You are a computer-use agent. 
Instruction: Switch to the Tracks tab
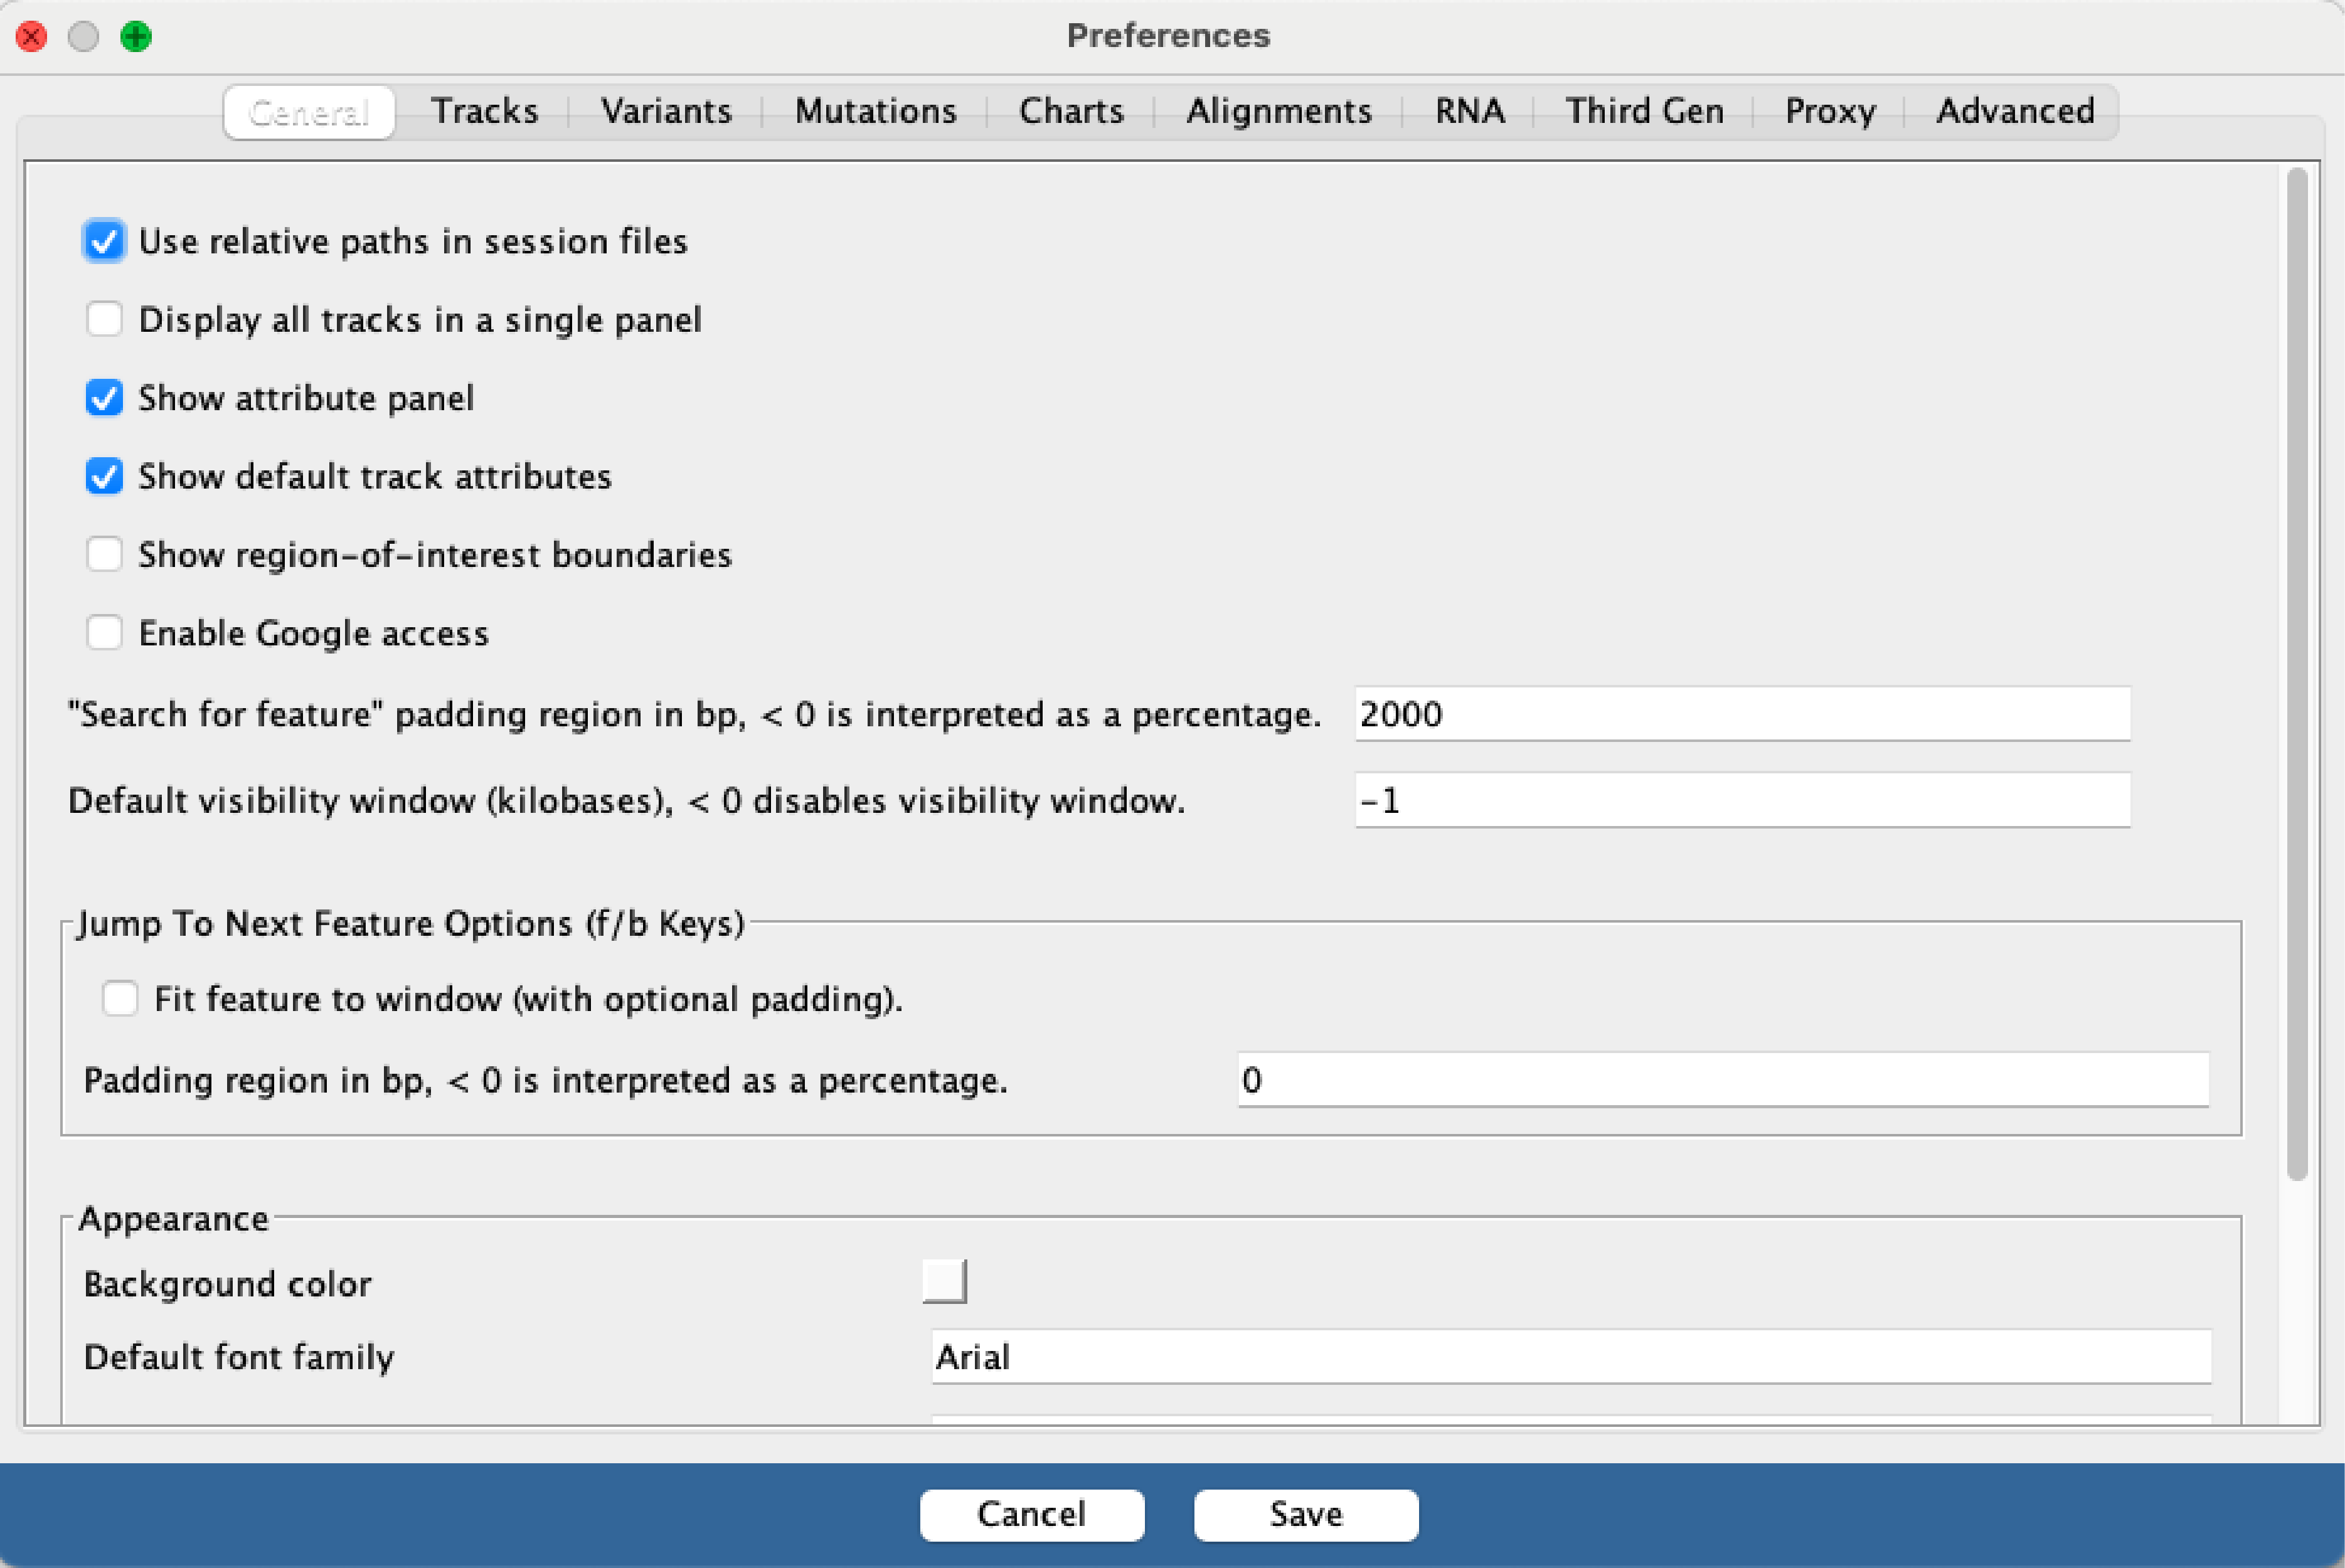click(484, 111)
